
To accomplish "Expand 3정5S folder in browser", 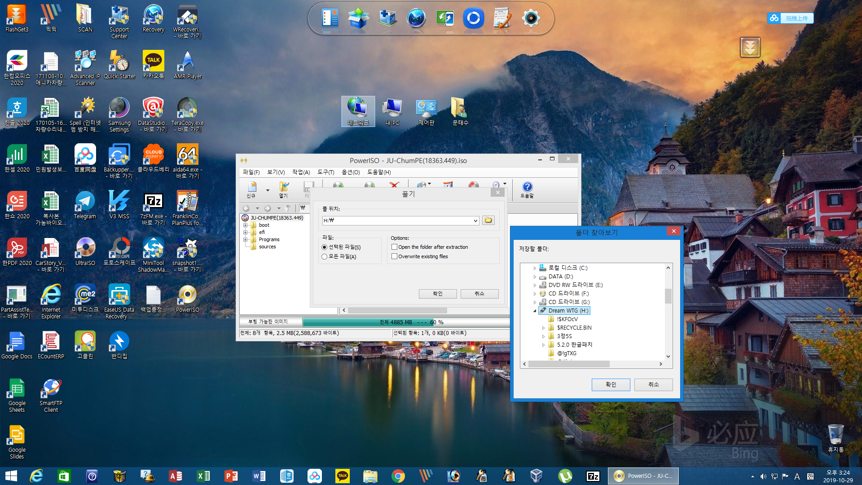I will tap(543, 336).
